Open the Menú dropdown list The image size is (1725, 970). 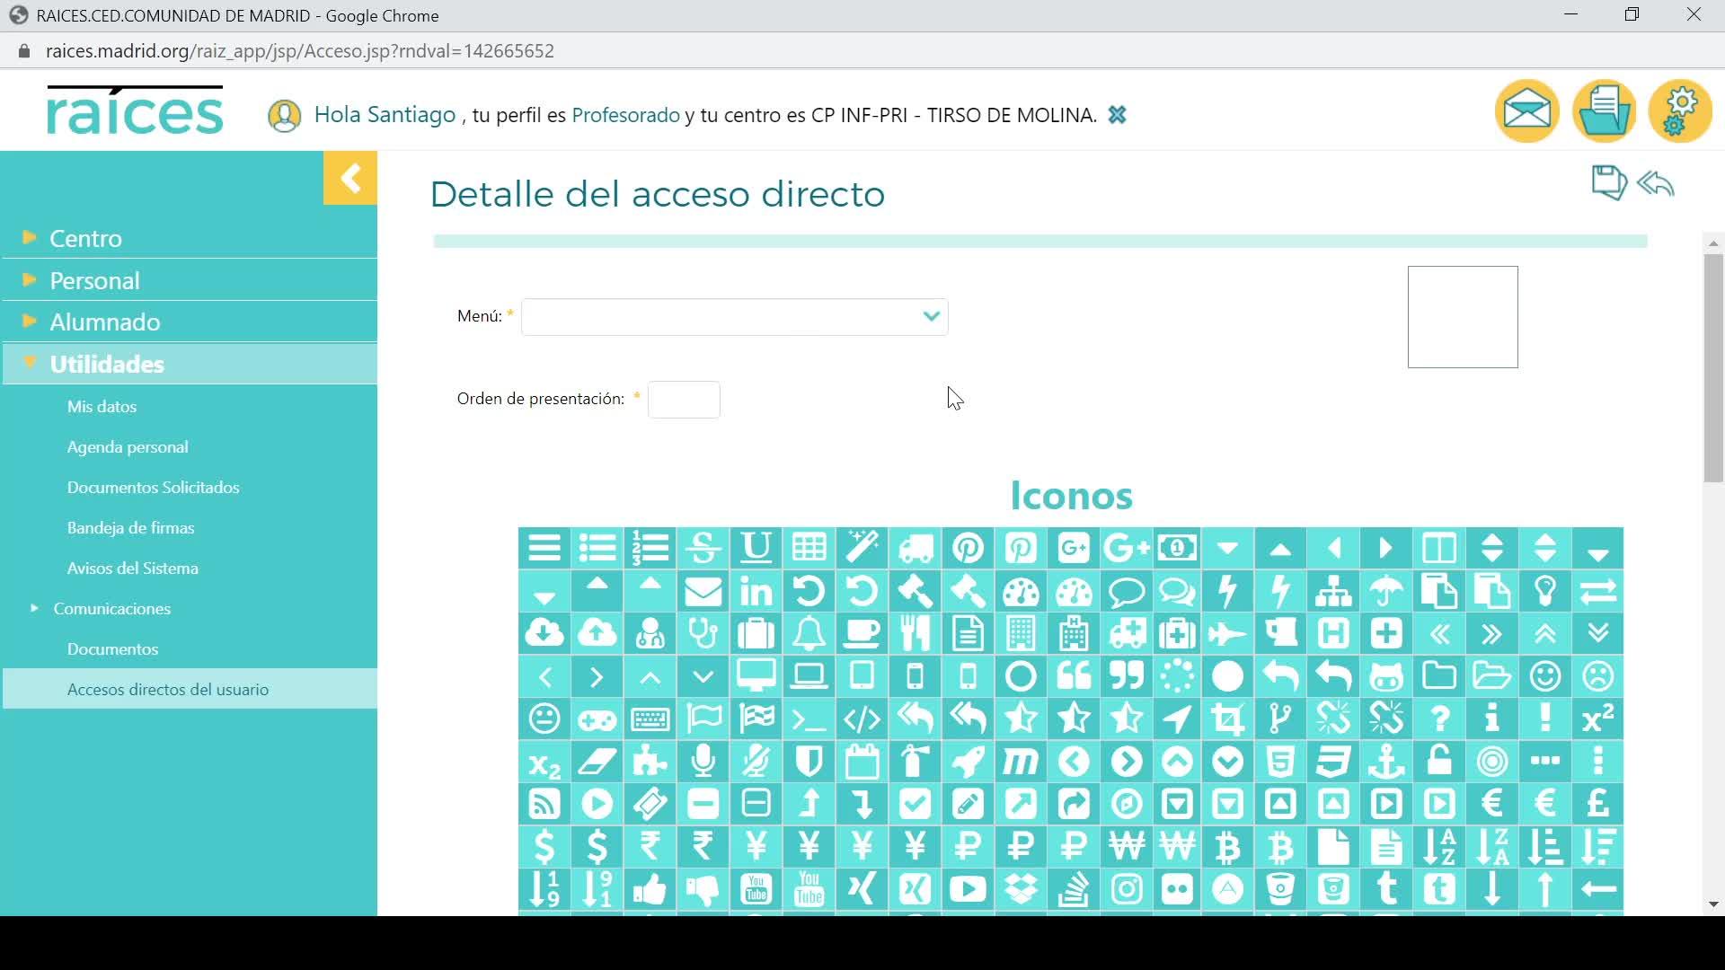click(x=734, y=316)
